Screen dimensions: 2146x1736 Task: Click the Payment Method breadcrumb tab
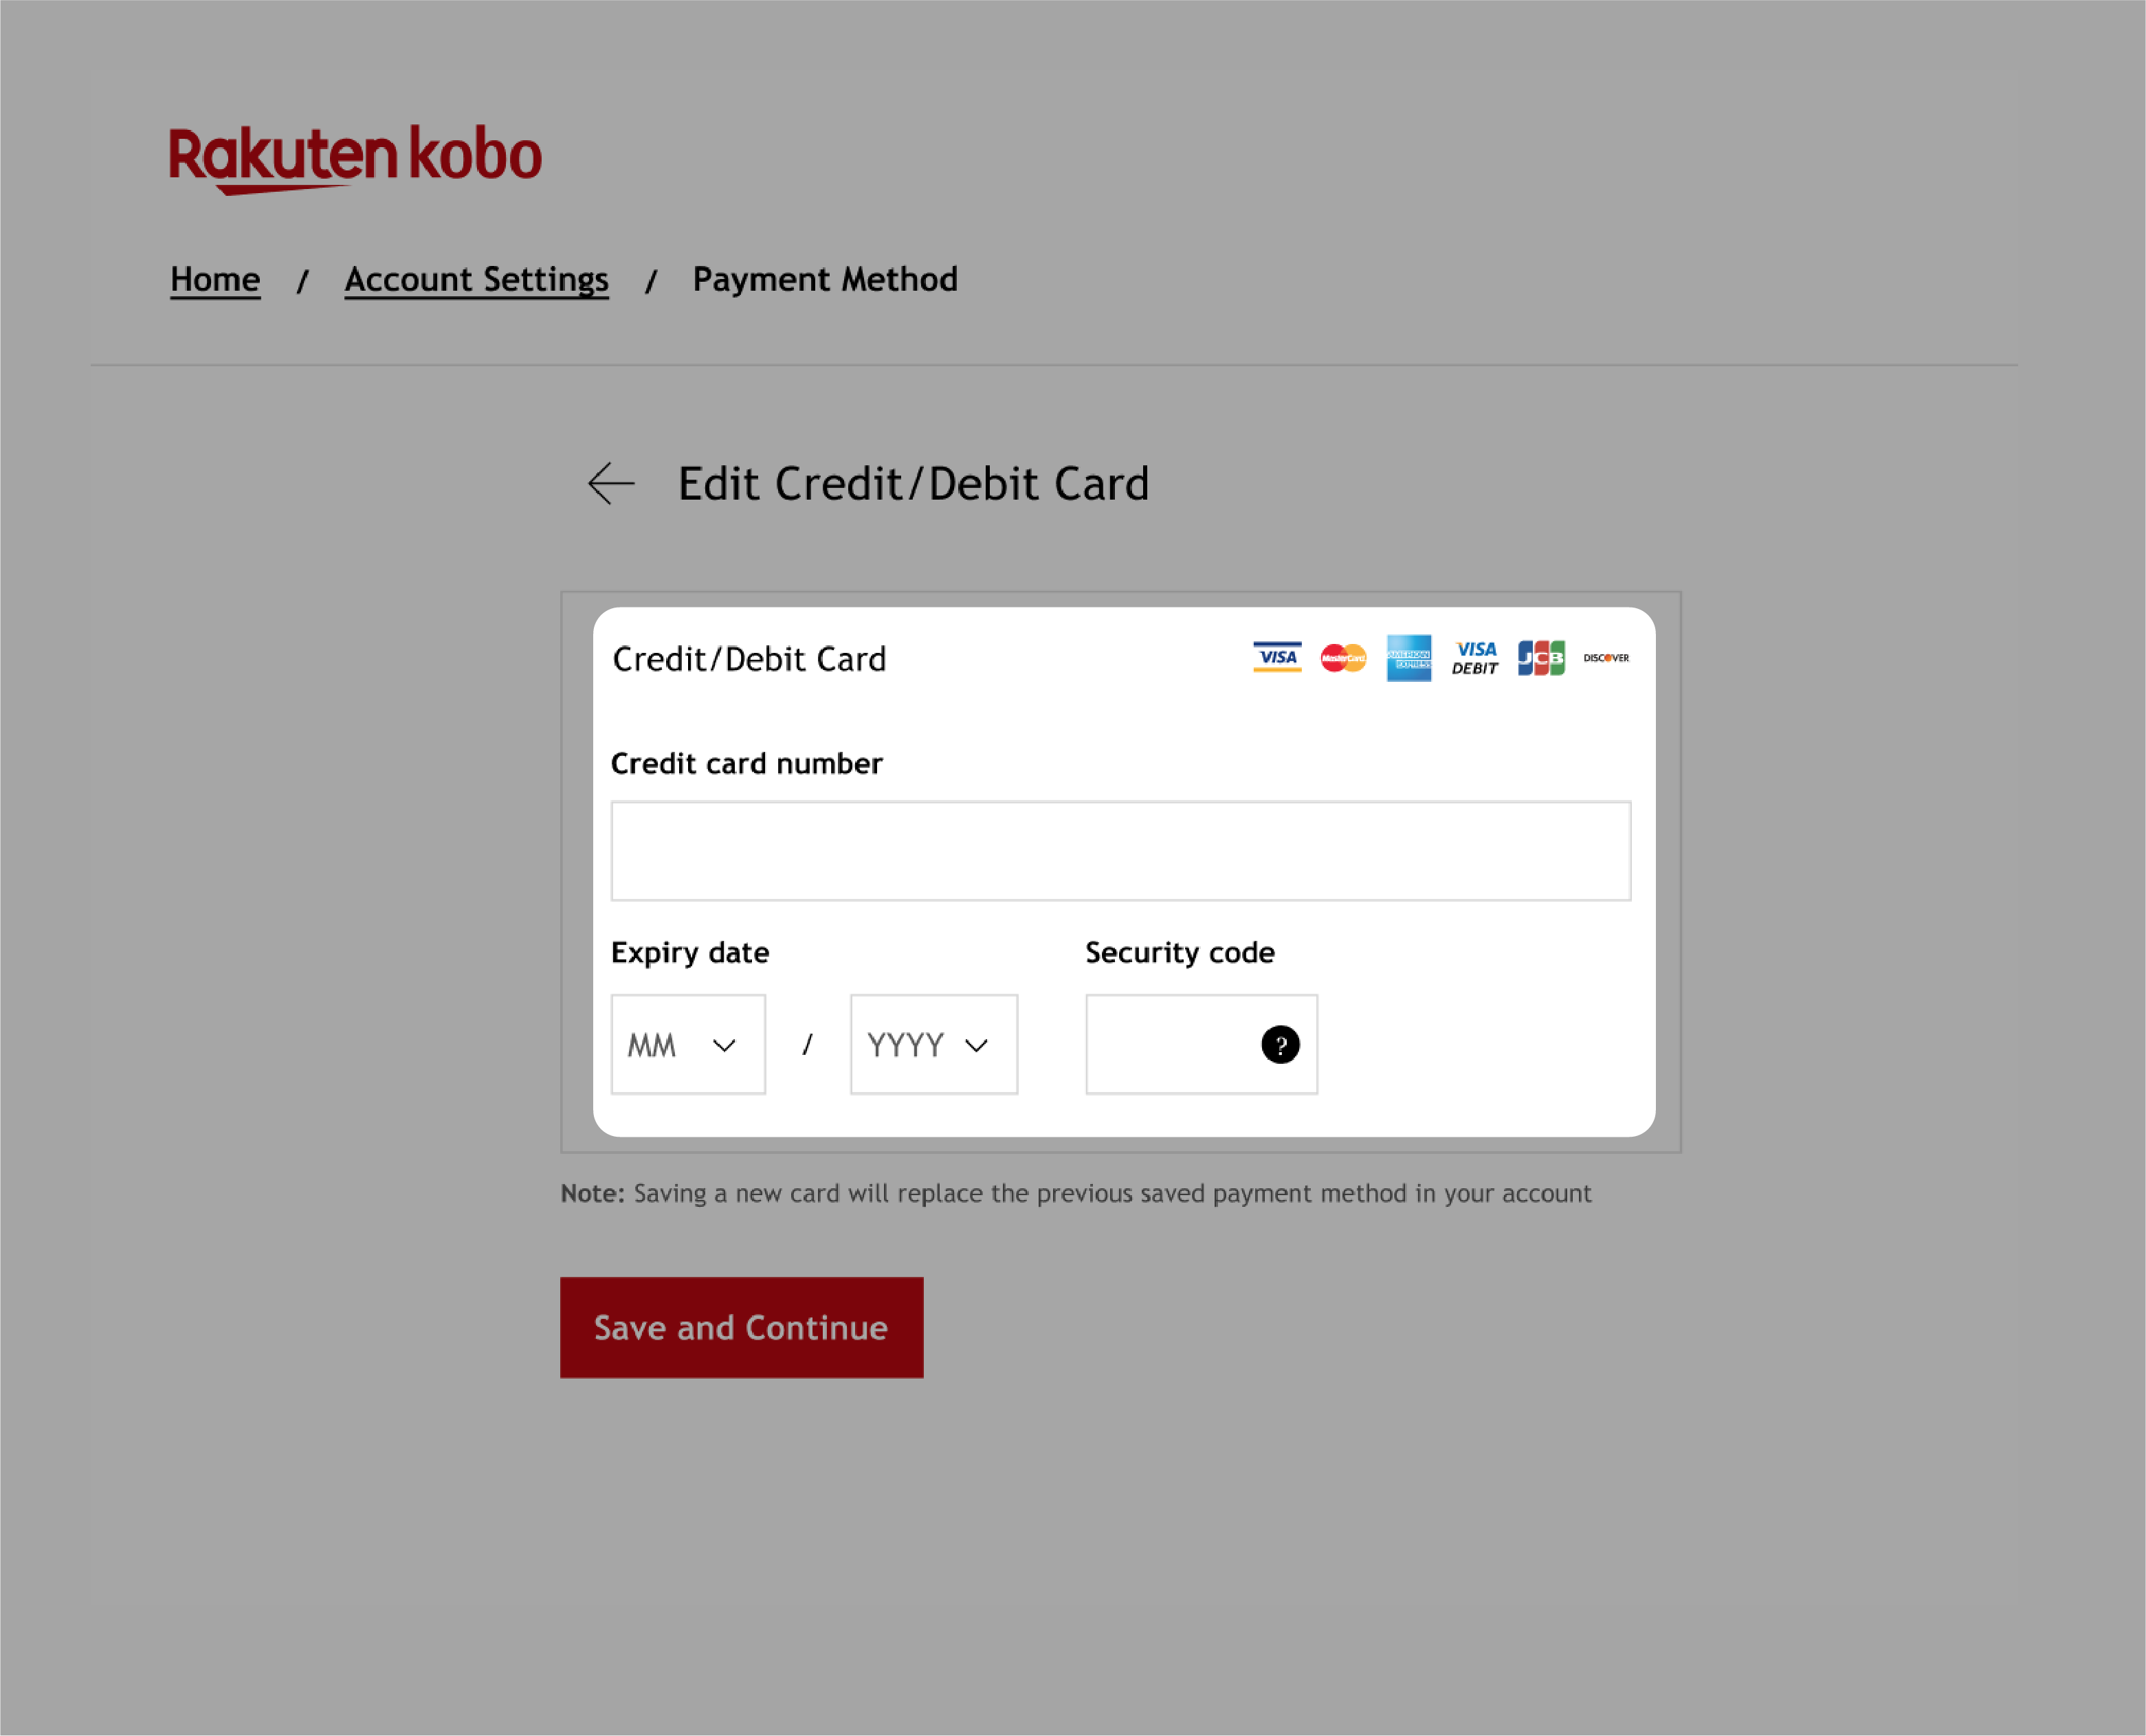coord(824,278)
